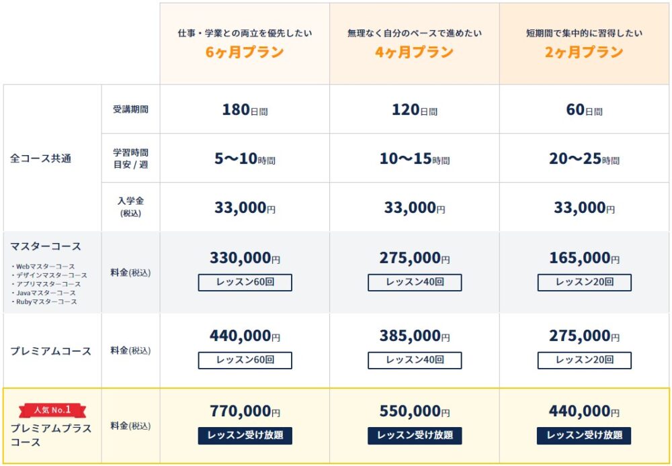Click レッスン20回 badge under 165,000円
The image size is (672, 466).
[x=584, y=283]
